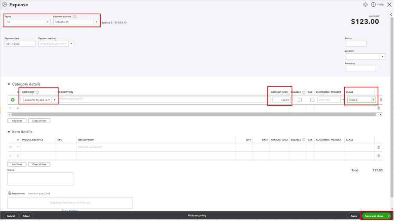Screen dimensions: 394x221
Task: Collapse the right side panel arrow
Action: (391, 15)
